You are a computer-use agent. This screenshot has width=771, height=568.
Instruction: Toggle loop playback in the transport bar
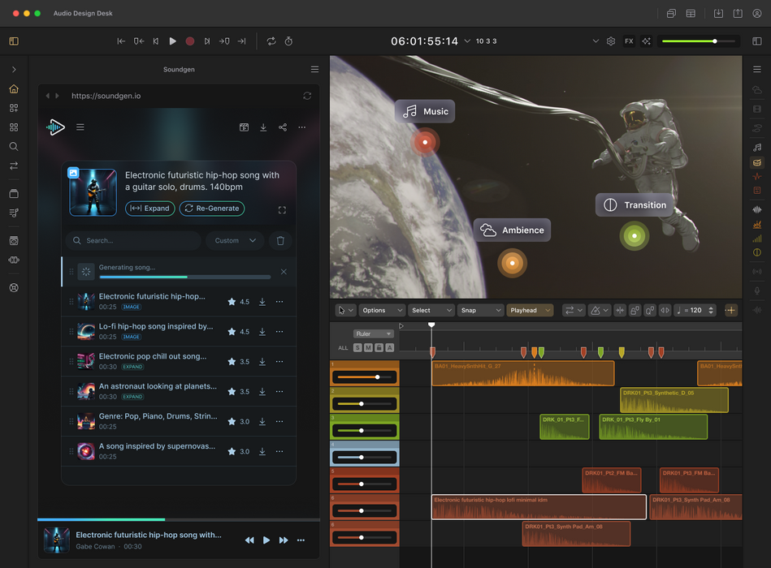(271, 41)
